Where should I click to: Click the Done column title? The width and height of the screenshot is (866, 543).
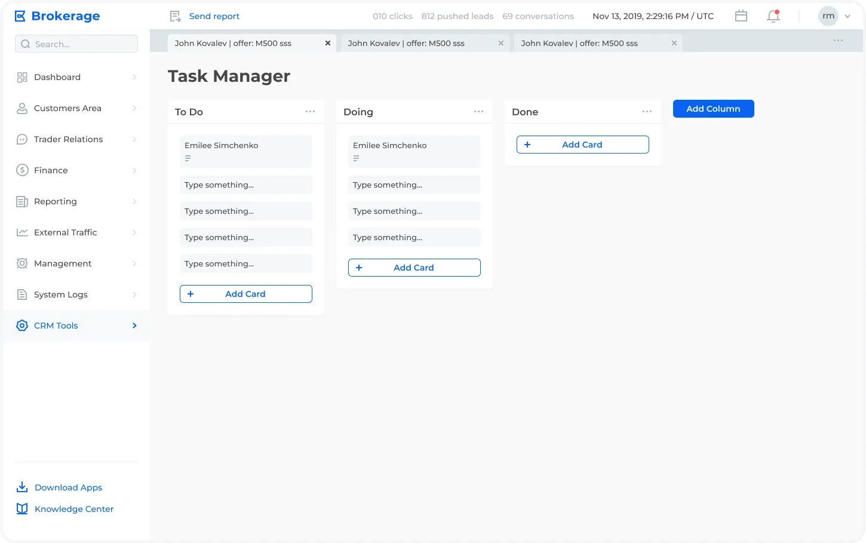click(x=525, y=112)
